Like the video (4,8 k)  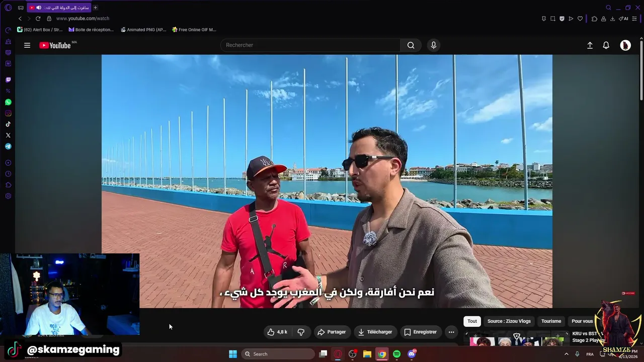277,332
